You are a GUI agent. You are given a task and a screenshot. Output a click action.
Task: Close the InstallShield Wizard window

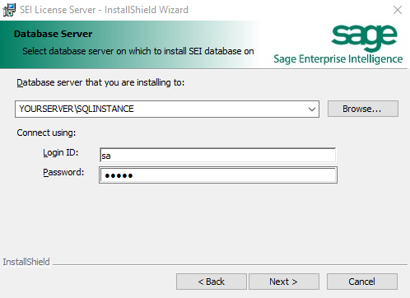[398, 10]
